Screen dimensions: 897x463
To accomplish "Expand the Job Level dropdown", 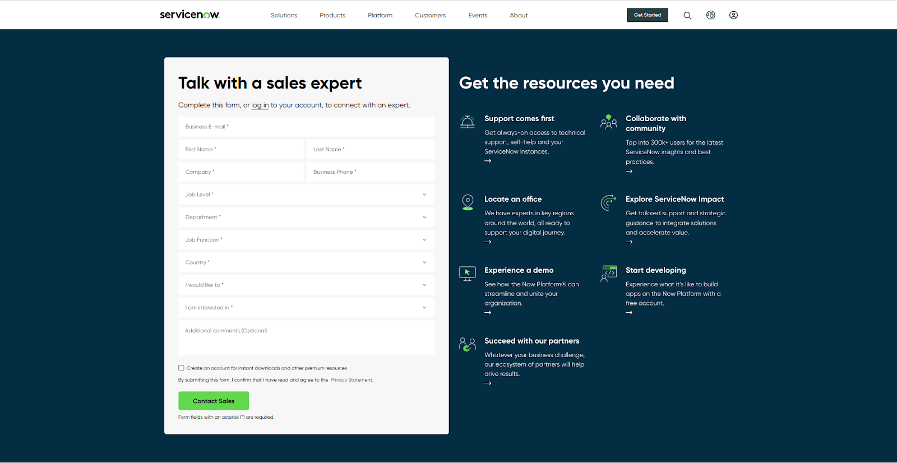I will coord(306,195).
